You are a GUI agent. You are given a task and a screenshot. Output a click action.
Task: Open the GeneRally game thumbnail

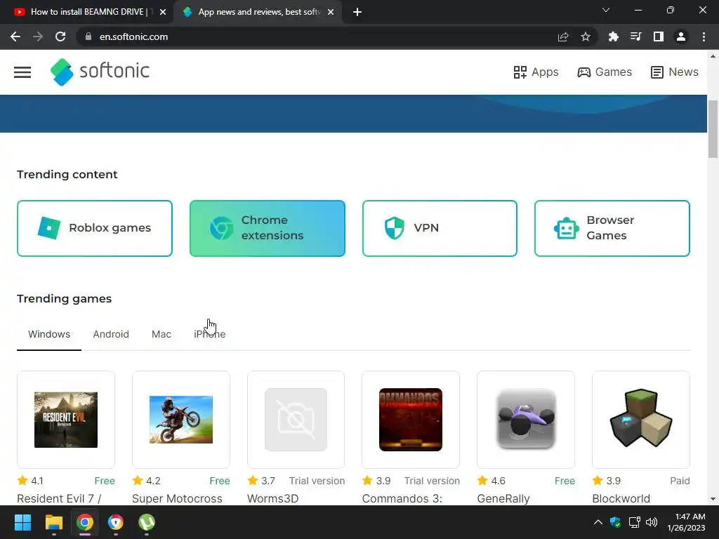(526, 420)
